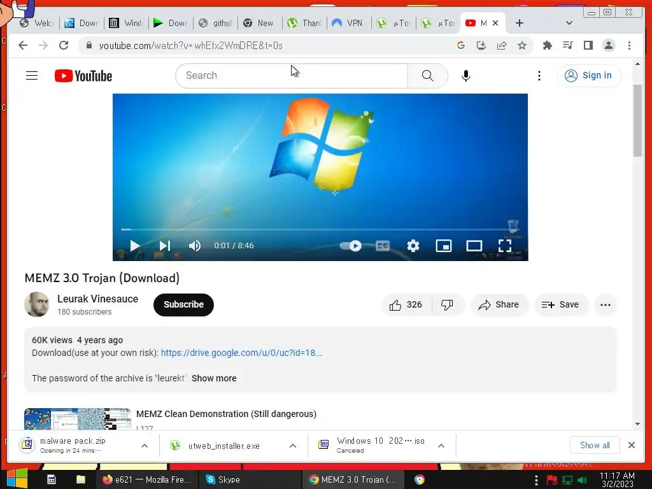Reload the current page
This screenshot has height=489, width=652.
(x=64, y=45)
